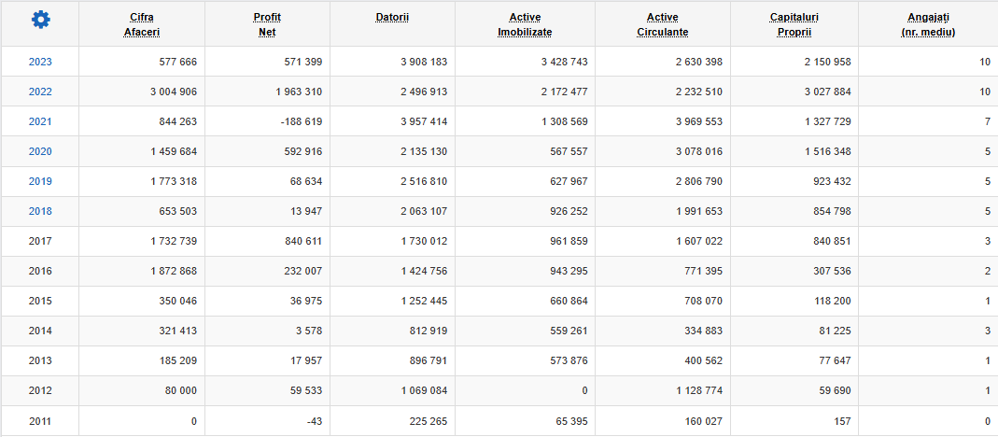This screenshot has width=998, height=437.
Task: Click the 943 295 fixed assets value
Action: (x=569, y=272)
